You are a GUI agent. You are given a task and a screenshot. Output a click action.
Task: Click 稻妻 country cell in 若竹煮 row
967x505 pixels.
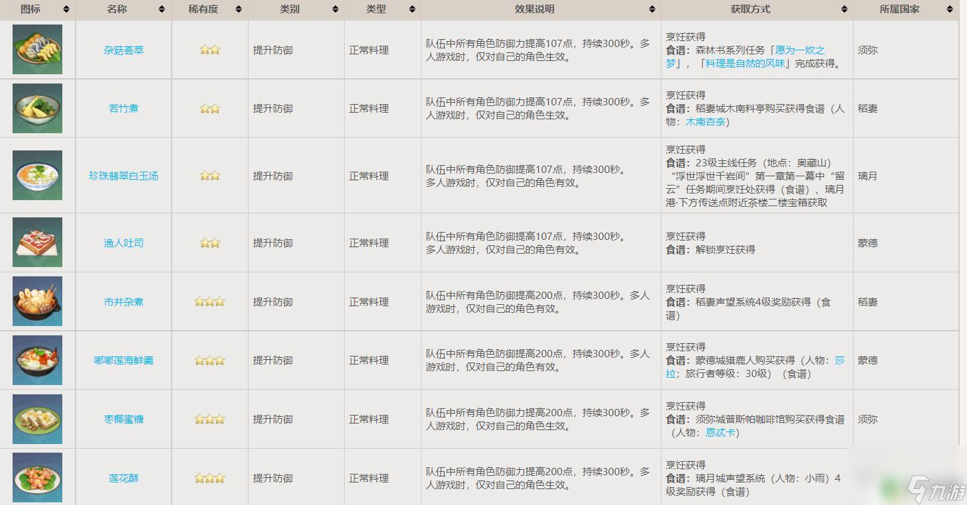(868, 108)
